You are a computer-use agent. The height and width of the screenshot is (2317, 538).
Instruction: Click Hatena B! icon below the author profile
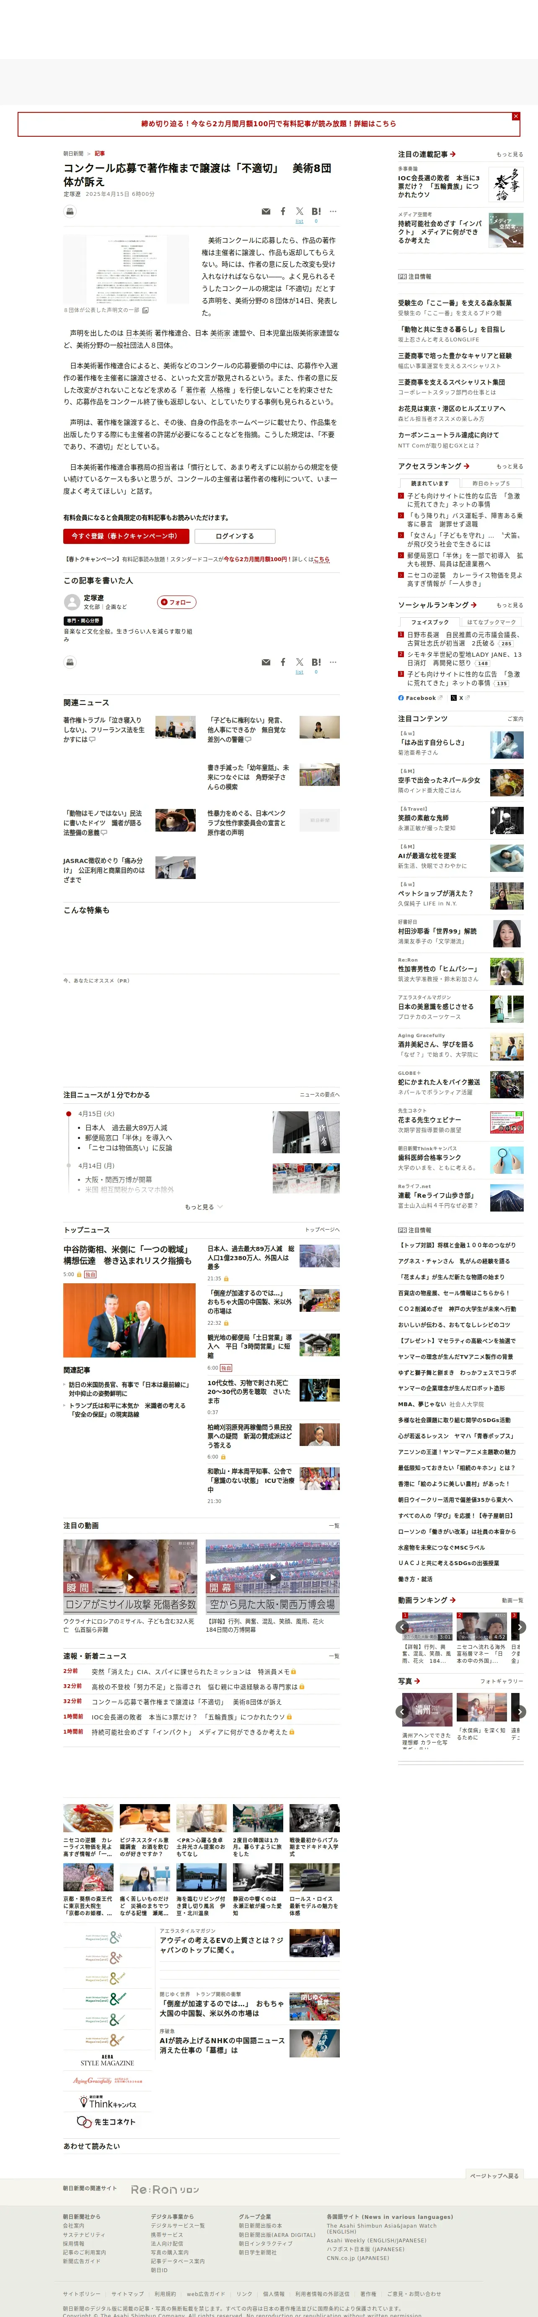[x=316, y=662]
